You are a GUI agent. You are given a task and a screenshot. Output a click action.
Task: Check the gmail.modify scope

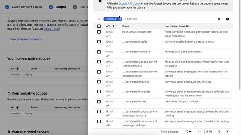click(x=99, y=42)
